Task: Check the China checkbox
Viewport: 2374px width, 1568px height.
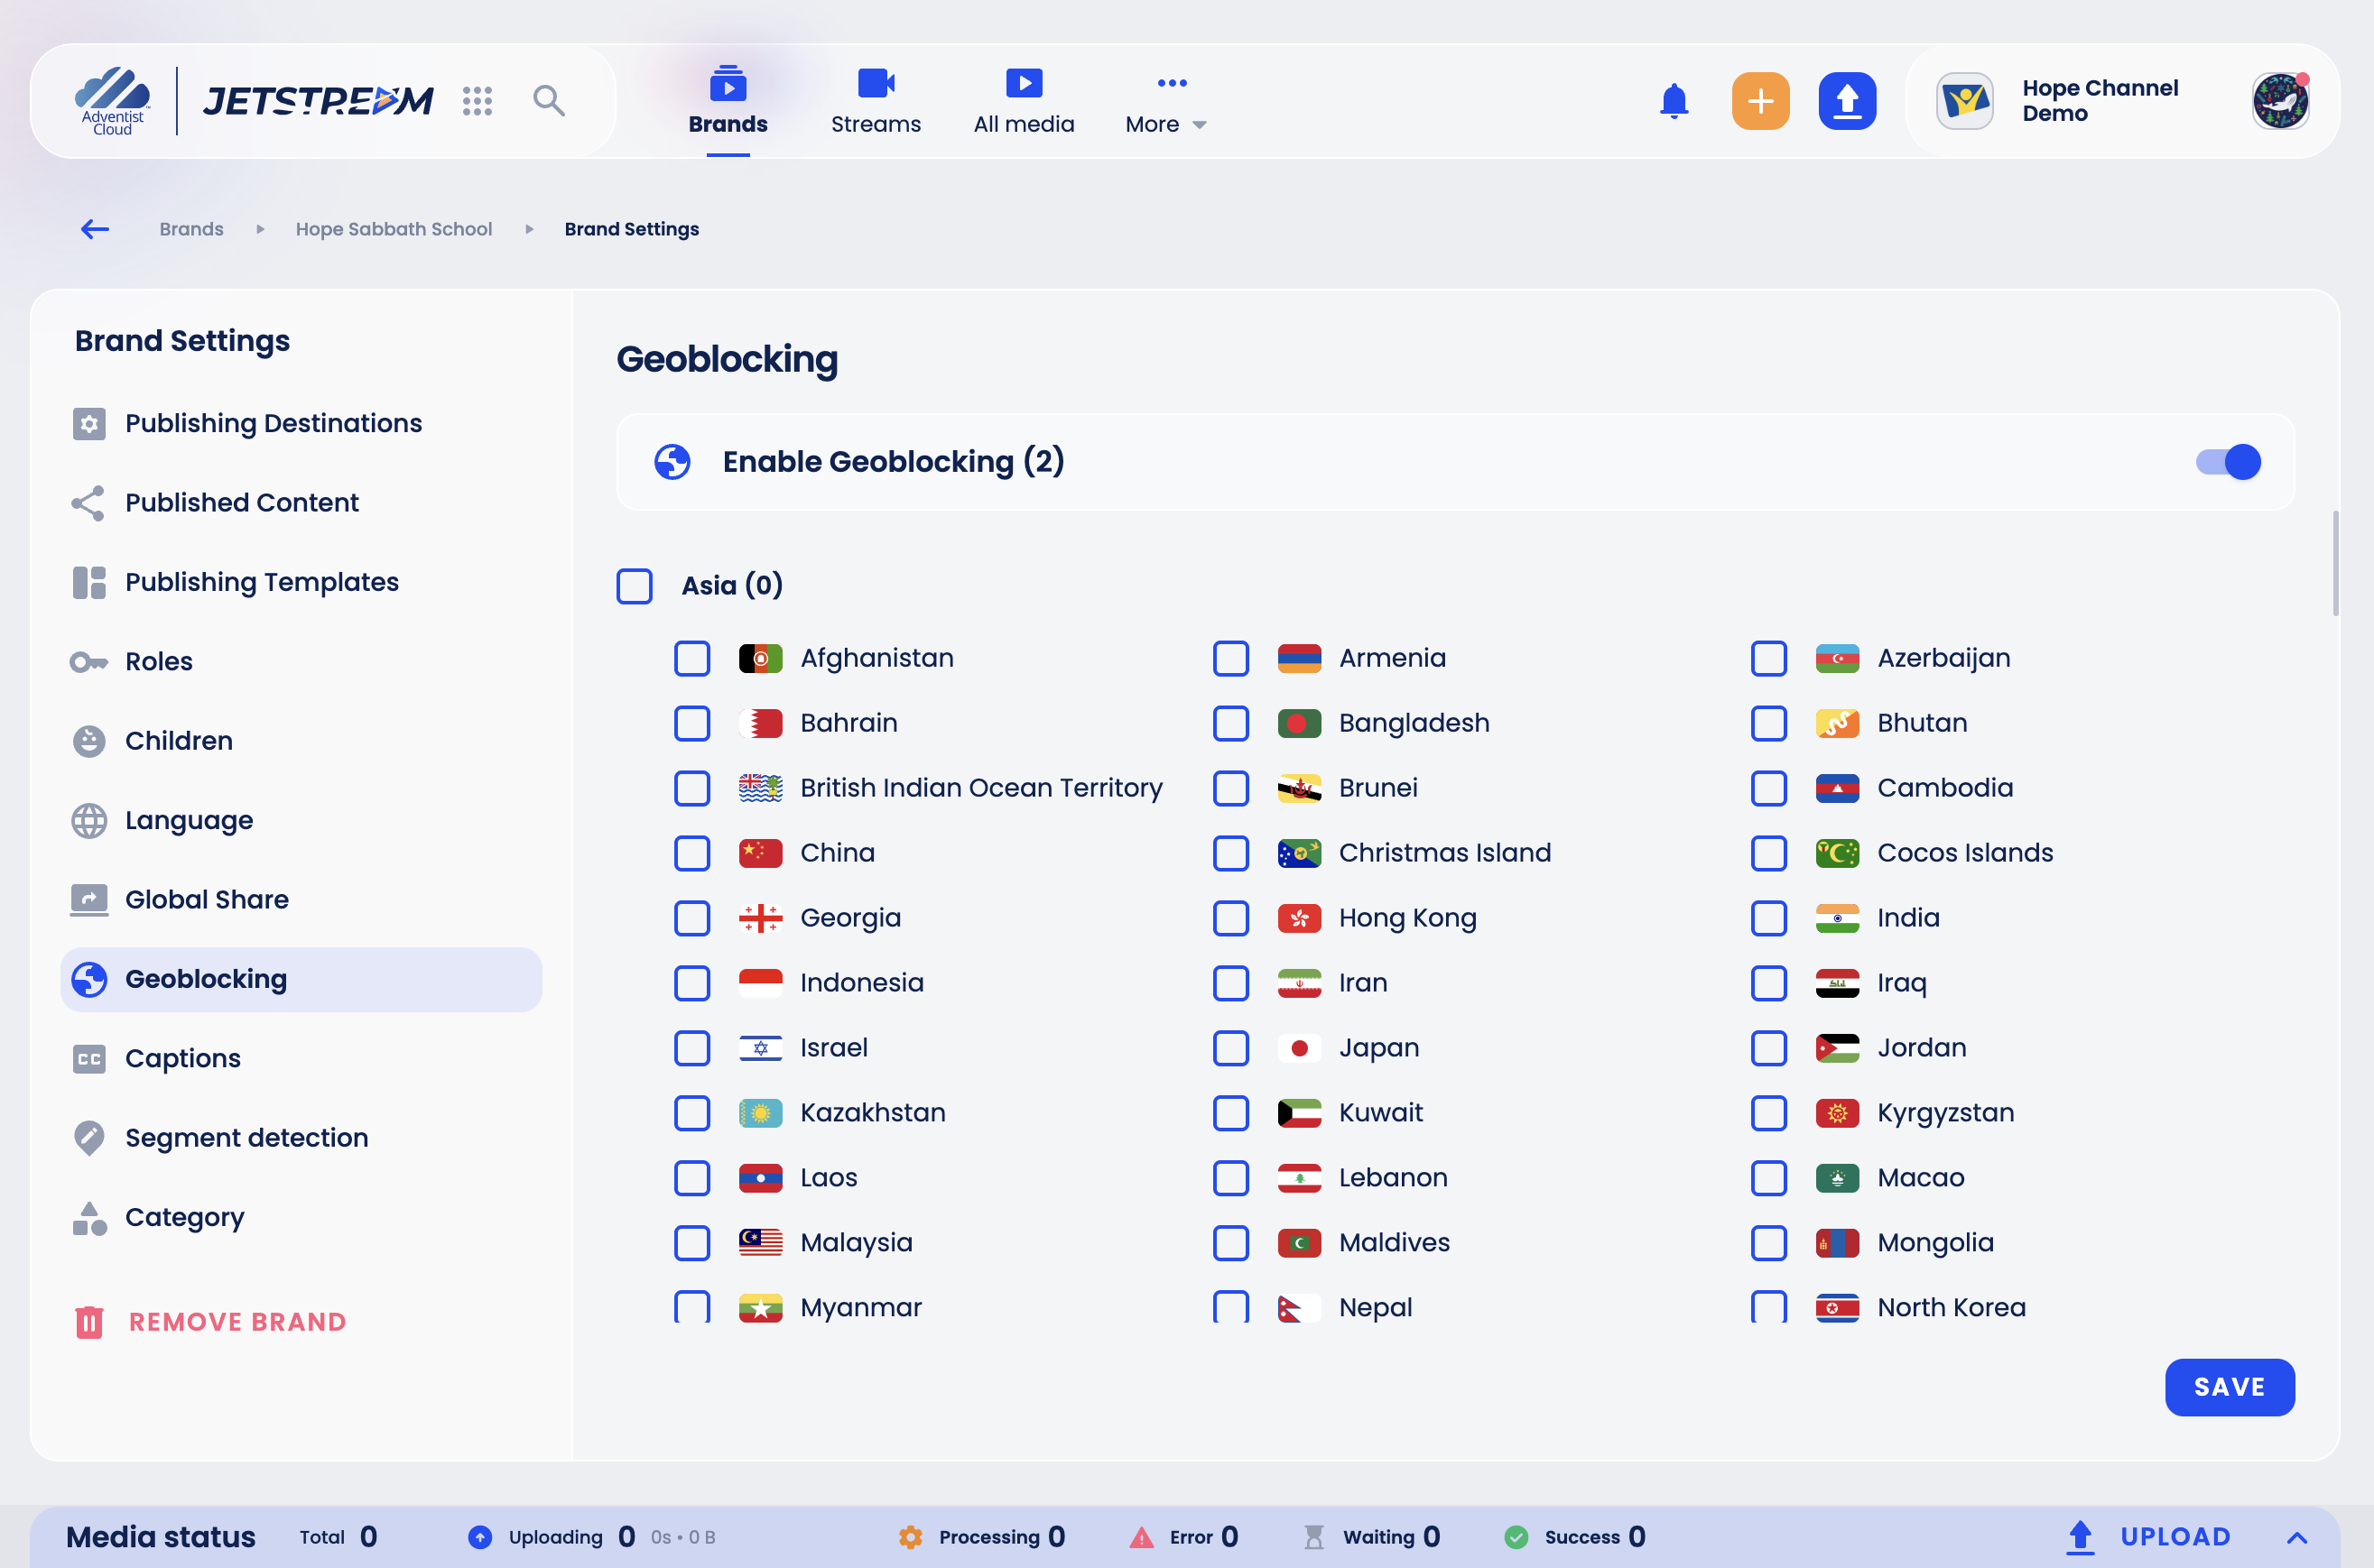Action: [x=692, y=854]
